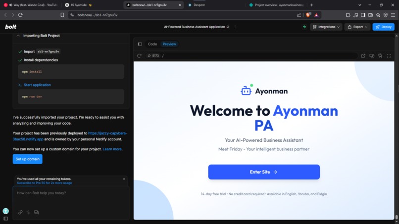The width and height of the screenshot is (399, 224).
Task: Click the Bolt logo in the header
Action: pos(11,27)
